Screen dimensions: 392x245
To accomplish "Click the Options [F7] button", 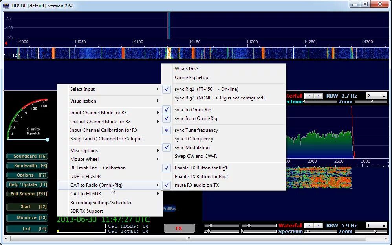I will (x=27, y=175).
